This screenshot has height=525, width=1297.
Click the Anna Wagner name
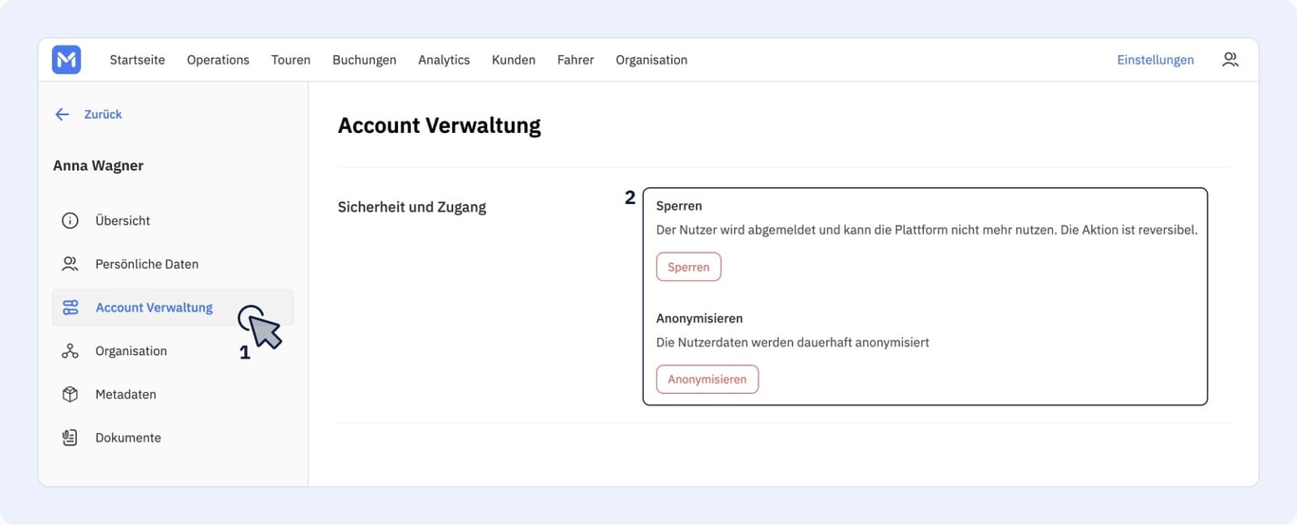click(98, 166)
